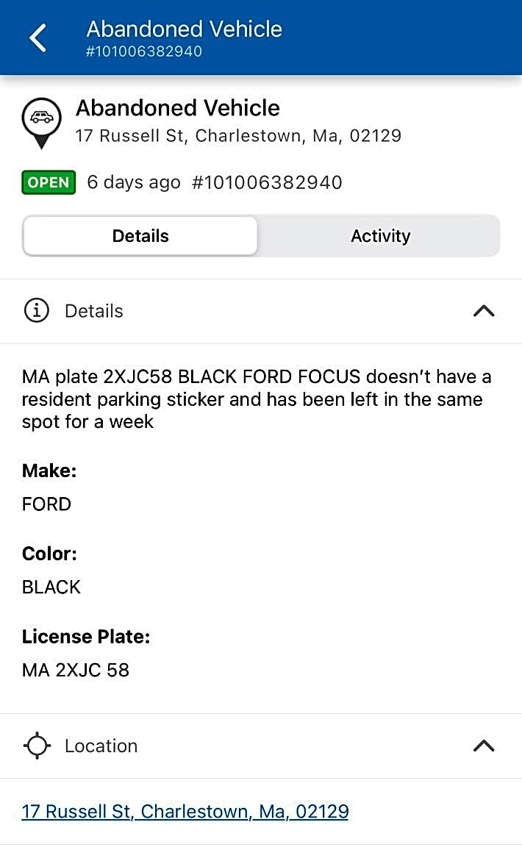Toggle the Details section visibility
Viewport: 522px width, 847px height.
[x=483, y=310]
